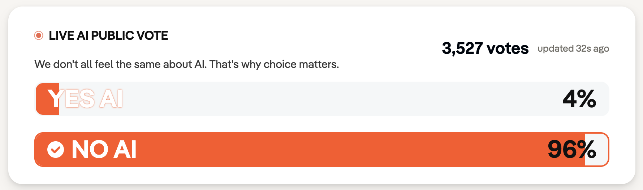Click the word "LIVE" in the heading
643x190 pixels.
pos(61,35)
